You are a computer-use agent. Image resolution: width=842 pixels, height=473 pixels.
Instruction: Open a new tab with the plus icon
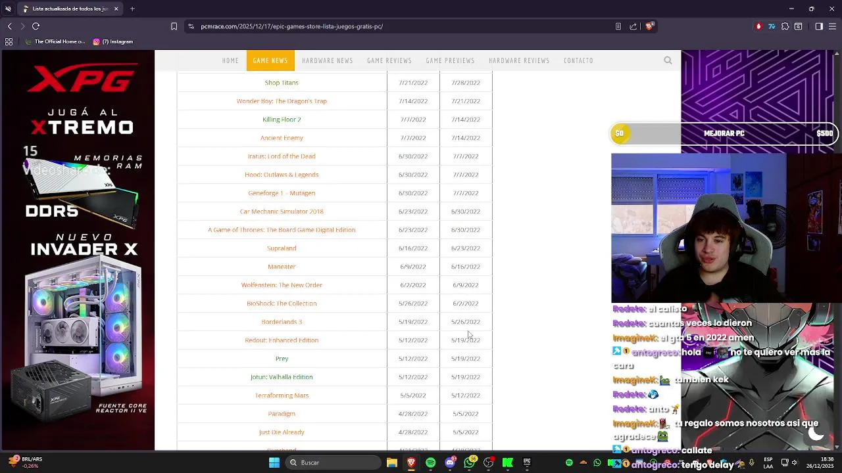[x=132, y=9]
